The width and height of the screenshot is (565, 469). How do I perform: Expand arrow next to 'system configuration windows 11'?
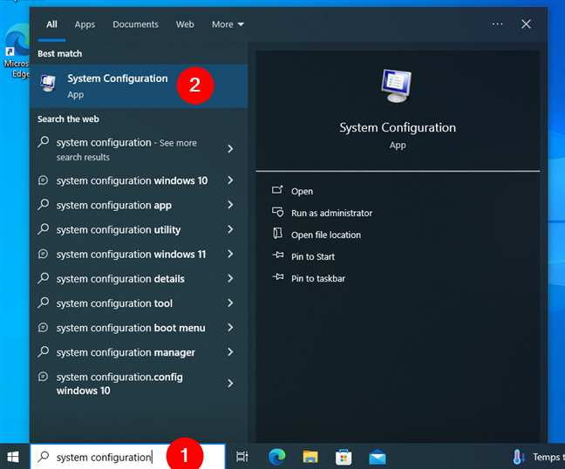tap(230, 254)
